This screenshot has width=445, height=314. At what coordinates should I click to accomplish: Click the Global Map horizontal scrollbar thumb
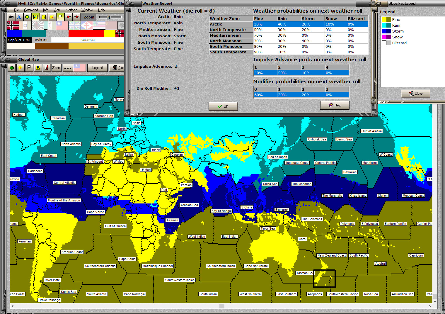coord(222,306)
